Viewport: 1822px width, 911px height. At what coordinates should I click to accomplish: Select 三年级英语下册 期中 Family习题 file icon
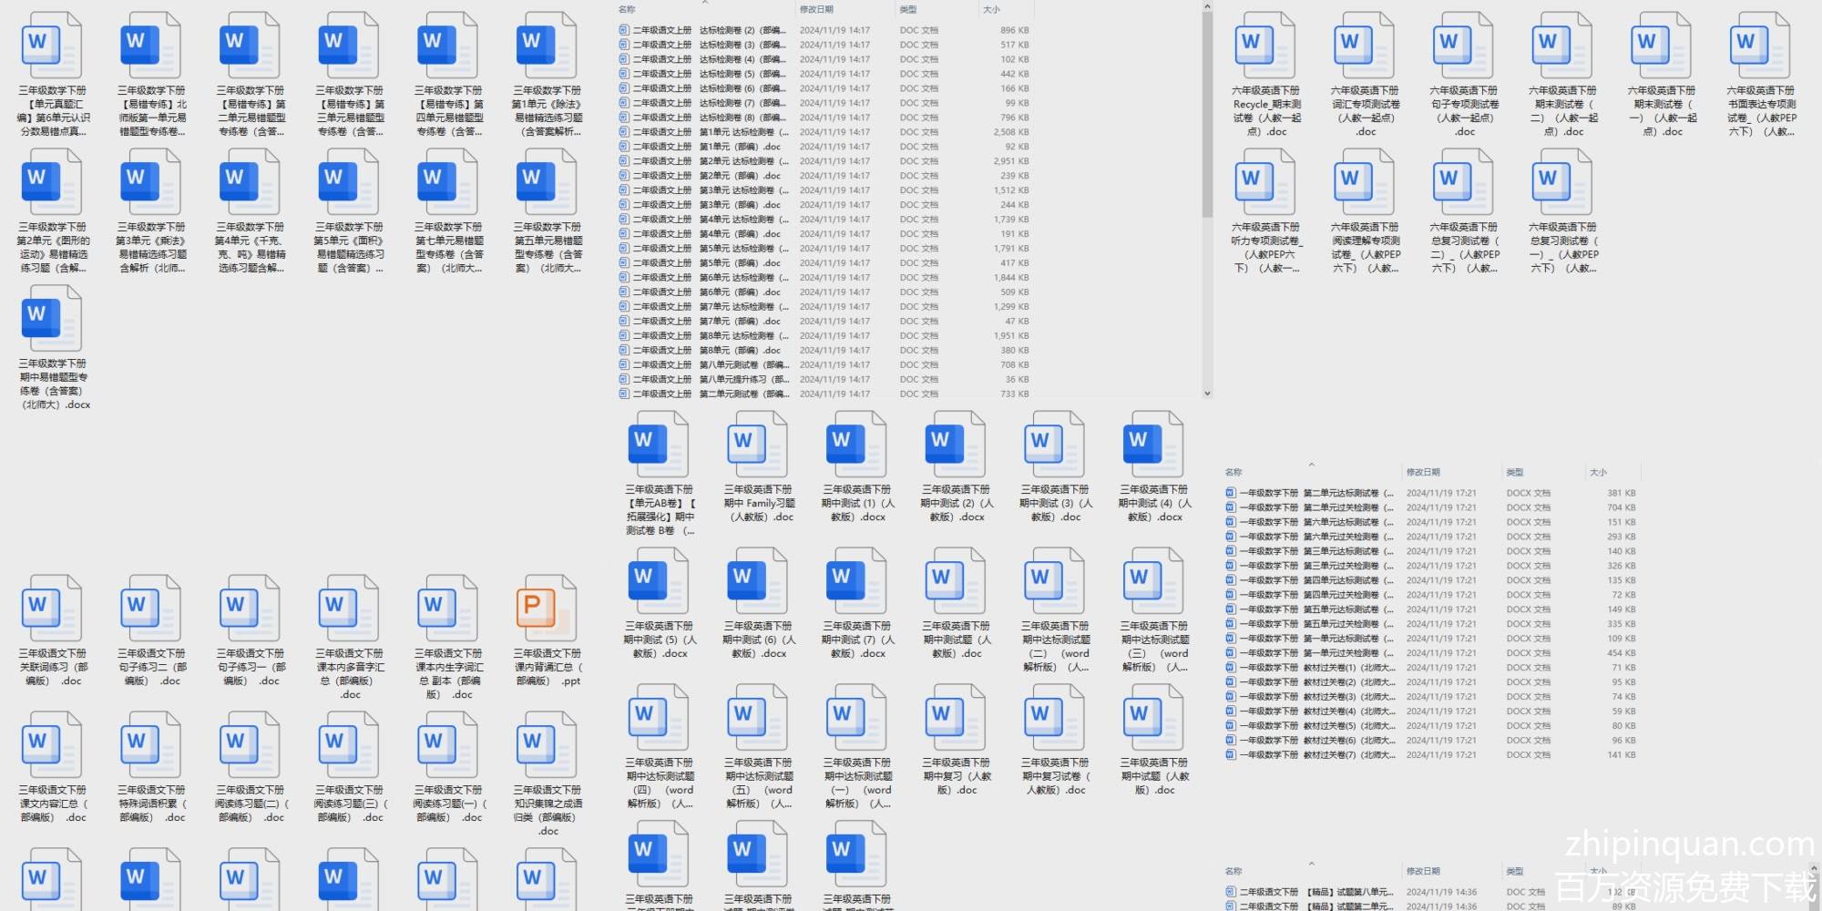[758, 444]
